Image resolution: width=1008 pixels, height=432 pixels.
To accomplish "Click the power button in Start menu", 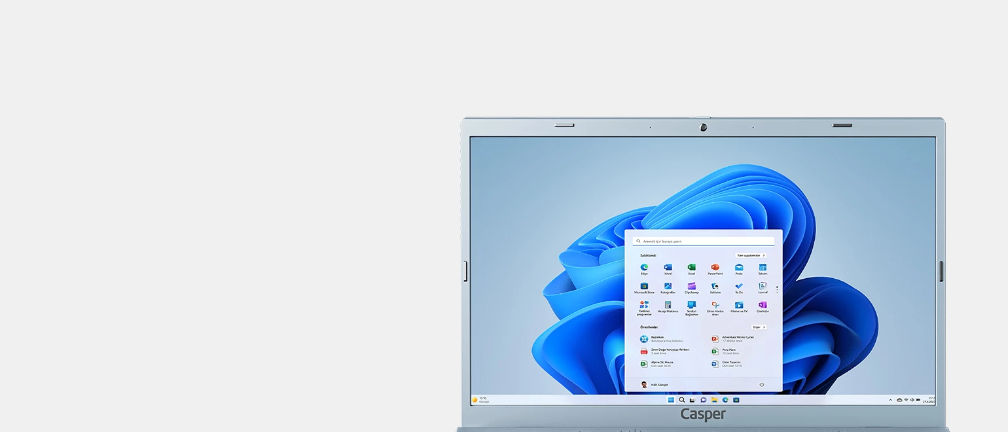I will [761, 385].
